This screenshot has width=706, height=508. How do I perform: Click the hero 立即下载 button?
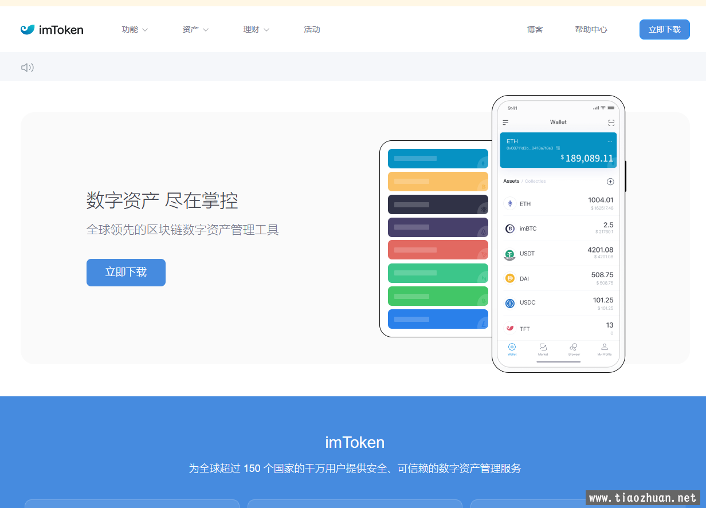pyautogui.click(x=126, y=272)
